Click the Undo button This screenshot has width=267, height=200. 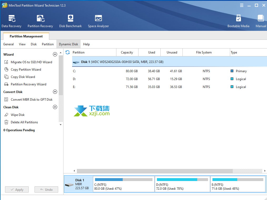46,190
